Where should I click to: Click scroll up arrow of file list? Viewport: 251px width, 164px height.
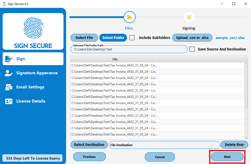click(246, 64)
